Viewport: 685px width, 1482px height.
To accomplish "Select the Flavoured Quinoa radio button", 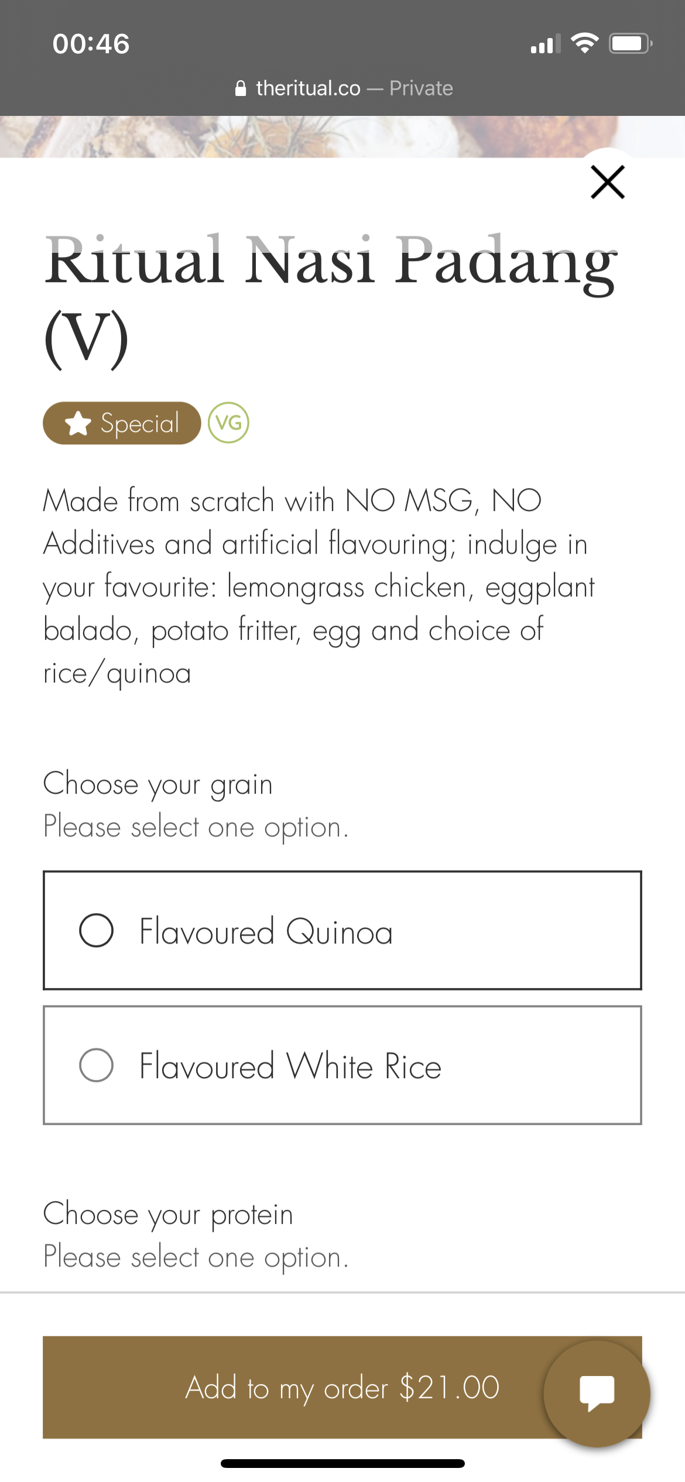I will click(x=97, y=930).
